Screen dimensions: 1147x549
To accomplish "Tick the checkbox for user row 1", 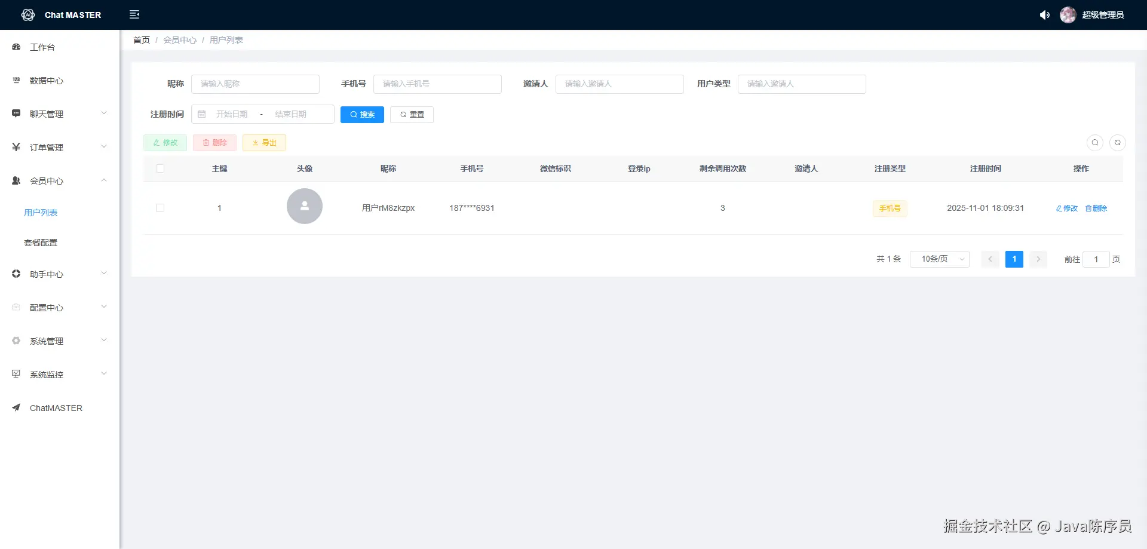I will (x=160, y=208).
